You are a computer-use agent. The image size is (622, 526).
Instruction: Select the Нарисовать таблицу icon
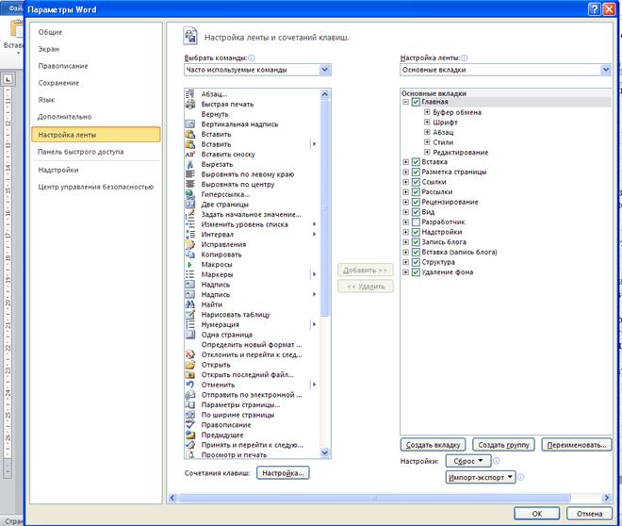[190, 315]
